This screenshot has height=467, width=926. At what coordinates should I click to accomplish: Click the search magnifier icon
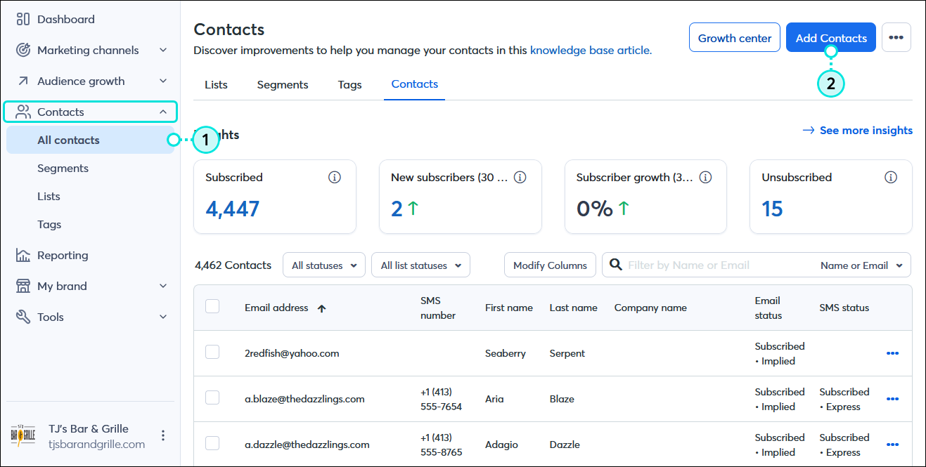tap(615, 265)
